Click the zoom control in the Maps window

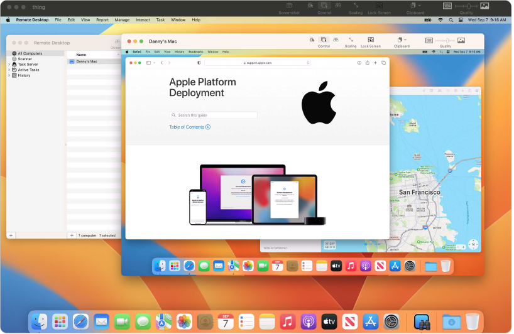pos(461,247)
